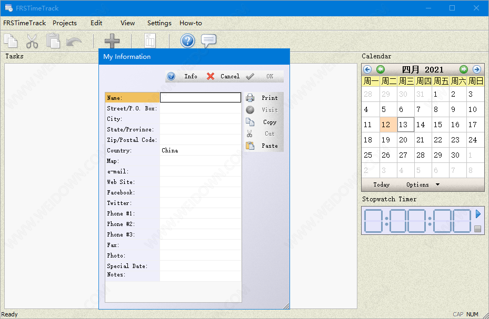Click the Visit globe button

[x=264, y=110]
